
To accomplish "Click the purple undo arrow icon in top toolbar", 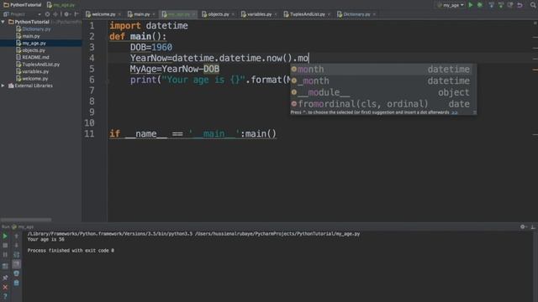I will click(520, 5).
